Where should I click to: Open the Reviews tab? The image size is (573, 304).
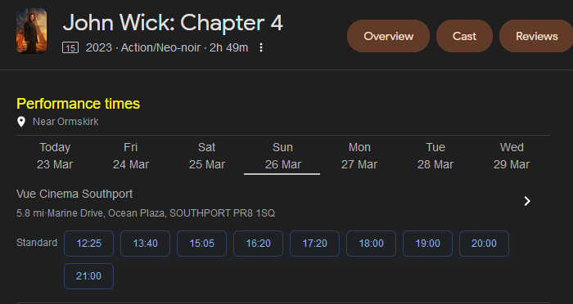(536, 36)
